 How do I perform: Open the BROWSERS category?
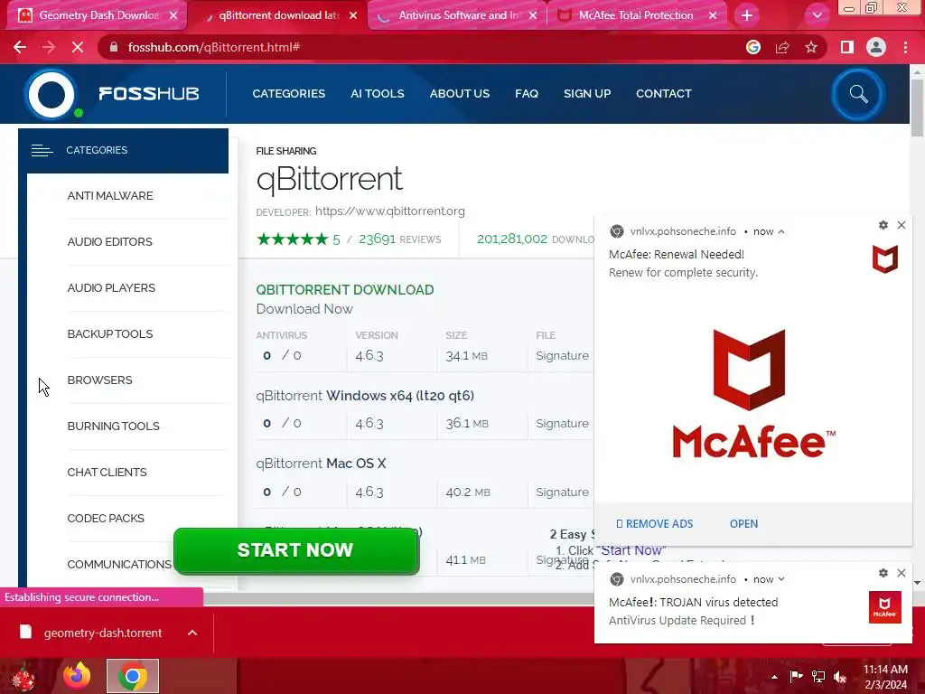[99, 380]
